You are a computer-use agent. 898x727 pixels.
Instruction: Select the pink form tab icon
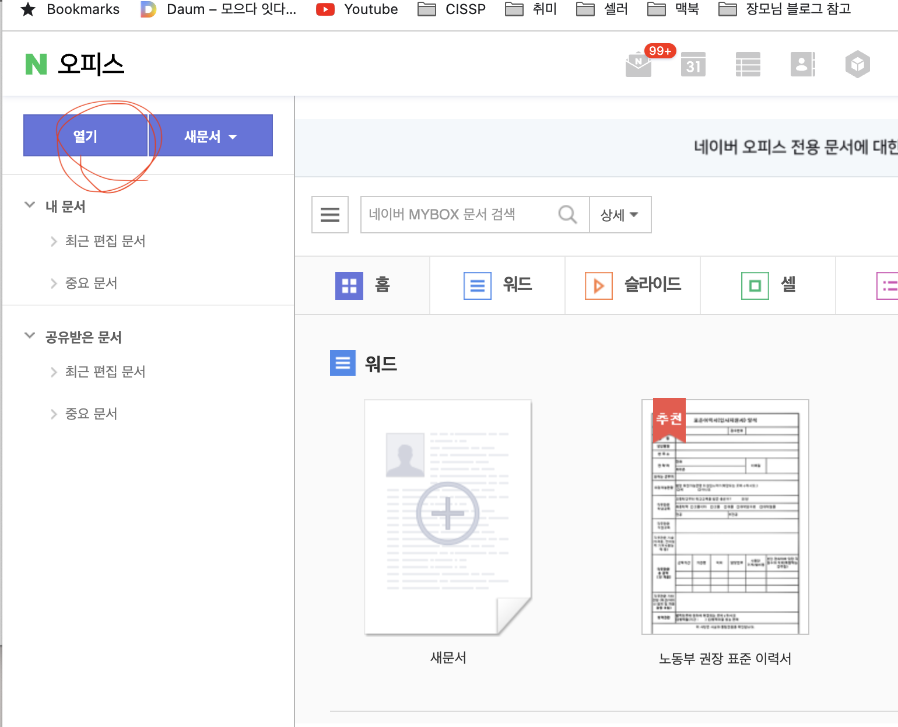click(x=887, y=285)
